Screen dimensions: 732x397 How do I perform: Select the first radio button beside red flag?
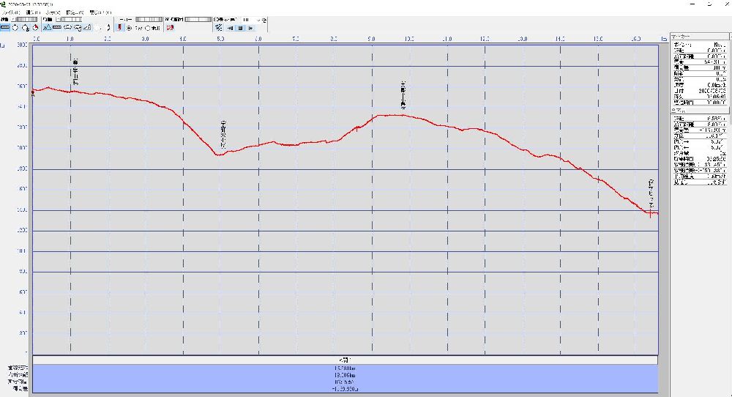coord(129,28)
